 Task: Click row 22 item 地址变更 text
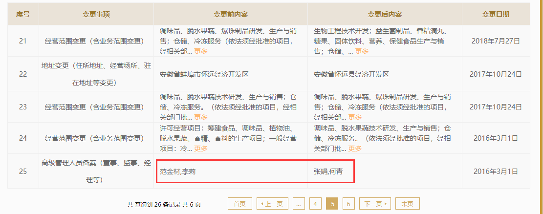tap(96, 74)
